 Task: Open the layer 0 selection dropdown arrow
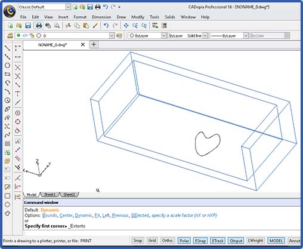(112, 36)
